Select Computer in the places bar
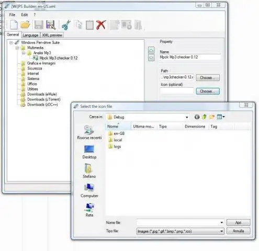Viewport: 259px width, 251px height. tap(89, 190)
